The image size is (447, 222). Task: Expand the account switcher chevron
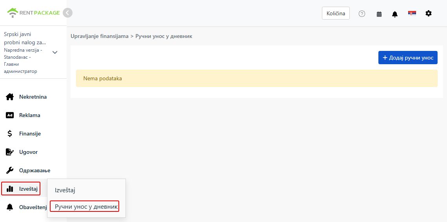click(x=55, y=52)
